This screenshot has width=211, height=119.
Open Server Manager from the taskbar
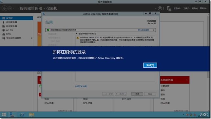coord(12,115)
